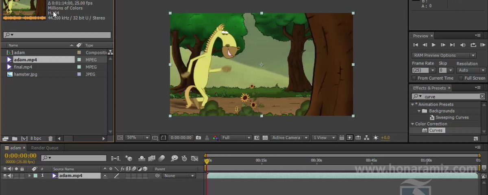Create a new folder in Project panel

coord(15,139)
